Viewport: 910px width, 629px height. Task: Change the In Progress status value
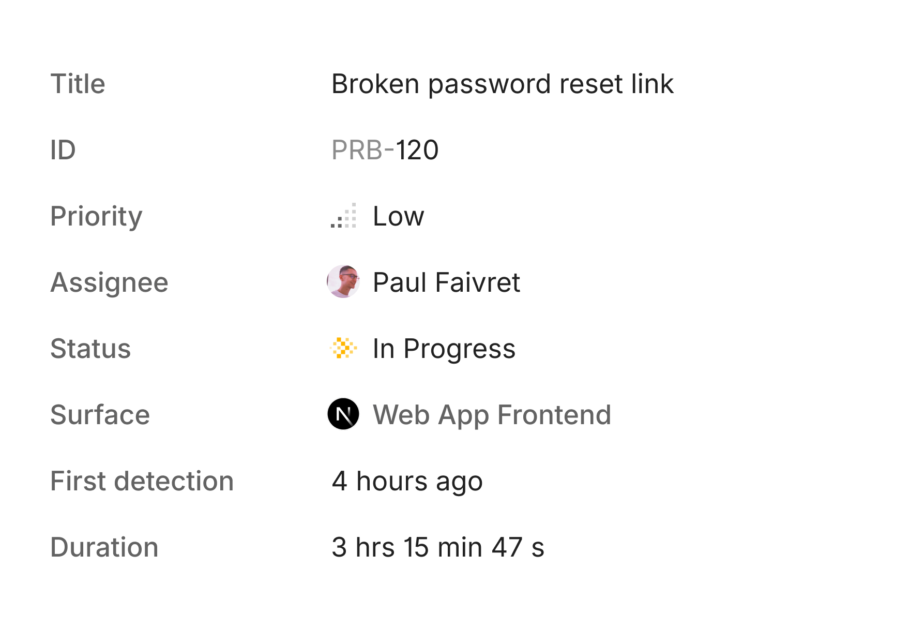click(444, 349)
